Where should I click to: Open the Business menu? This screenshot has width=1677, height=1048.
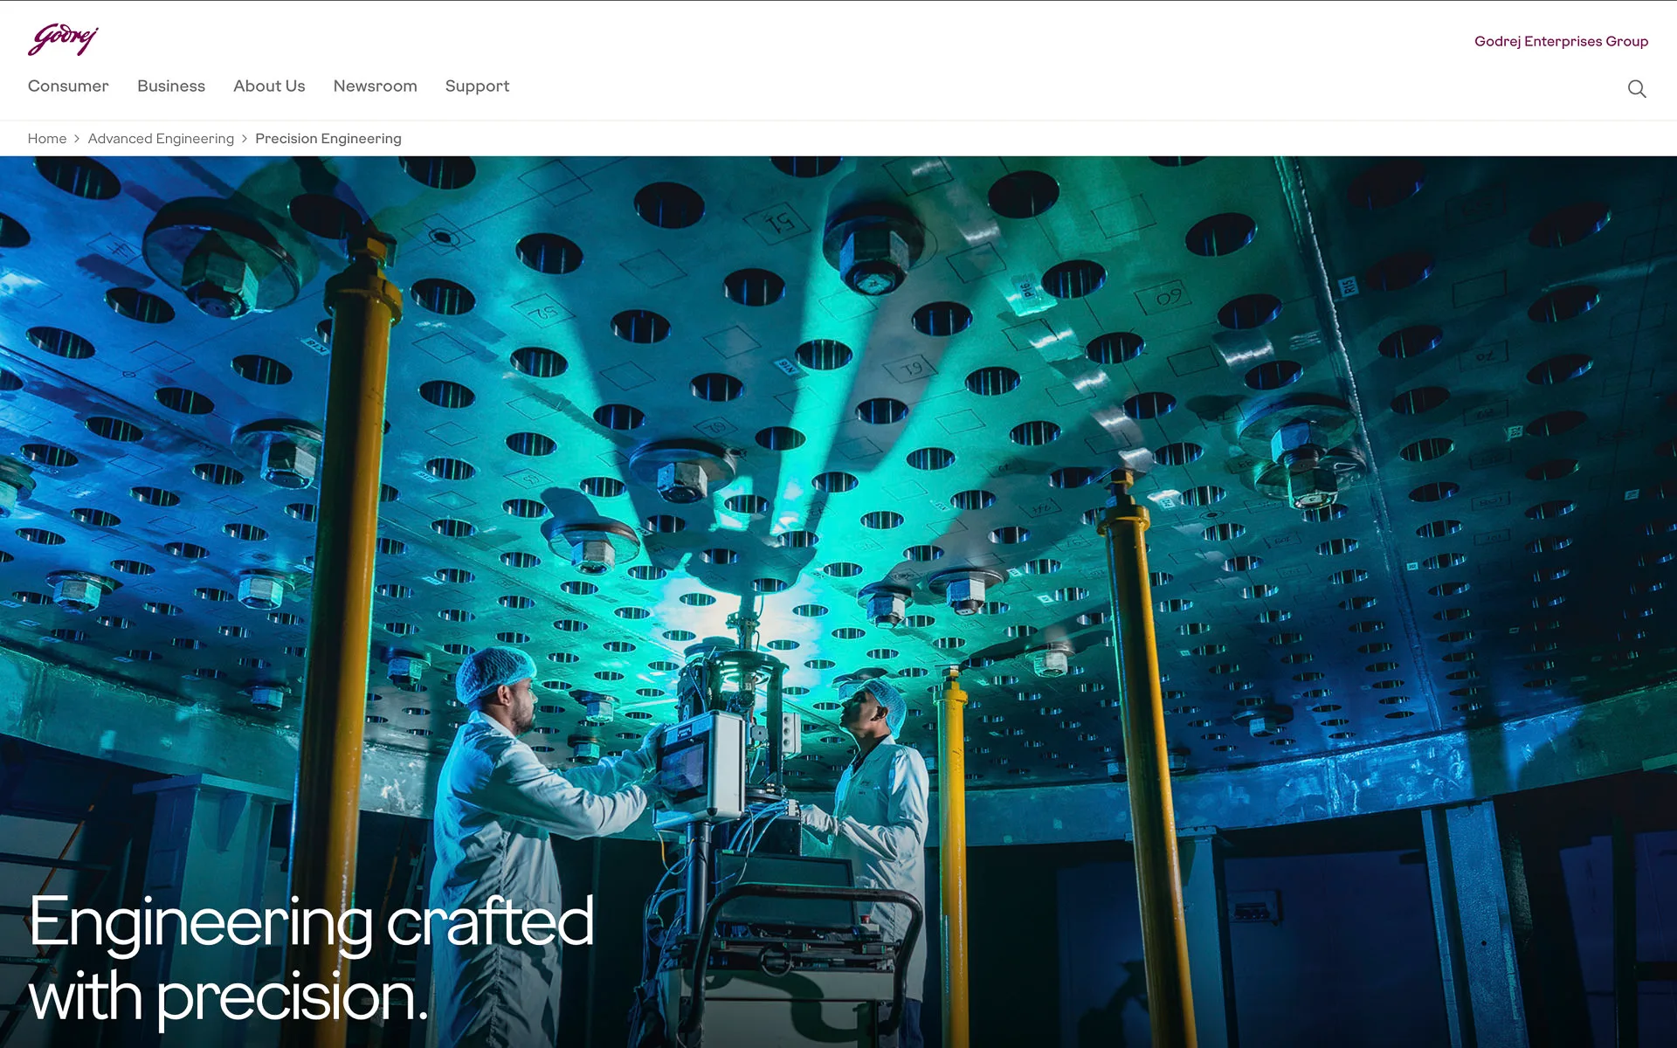(x=171, y=86)
